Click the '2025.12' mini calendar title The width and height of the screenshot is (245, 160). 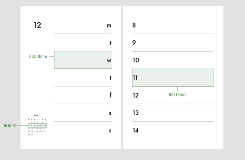[37, 116]
